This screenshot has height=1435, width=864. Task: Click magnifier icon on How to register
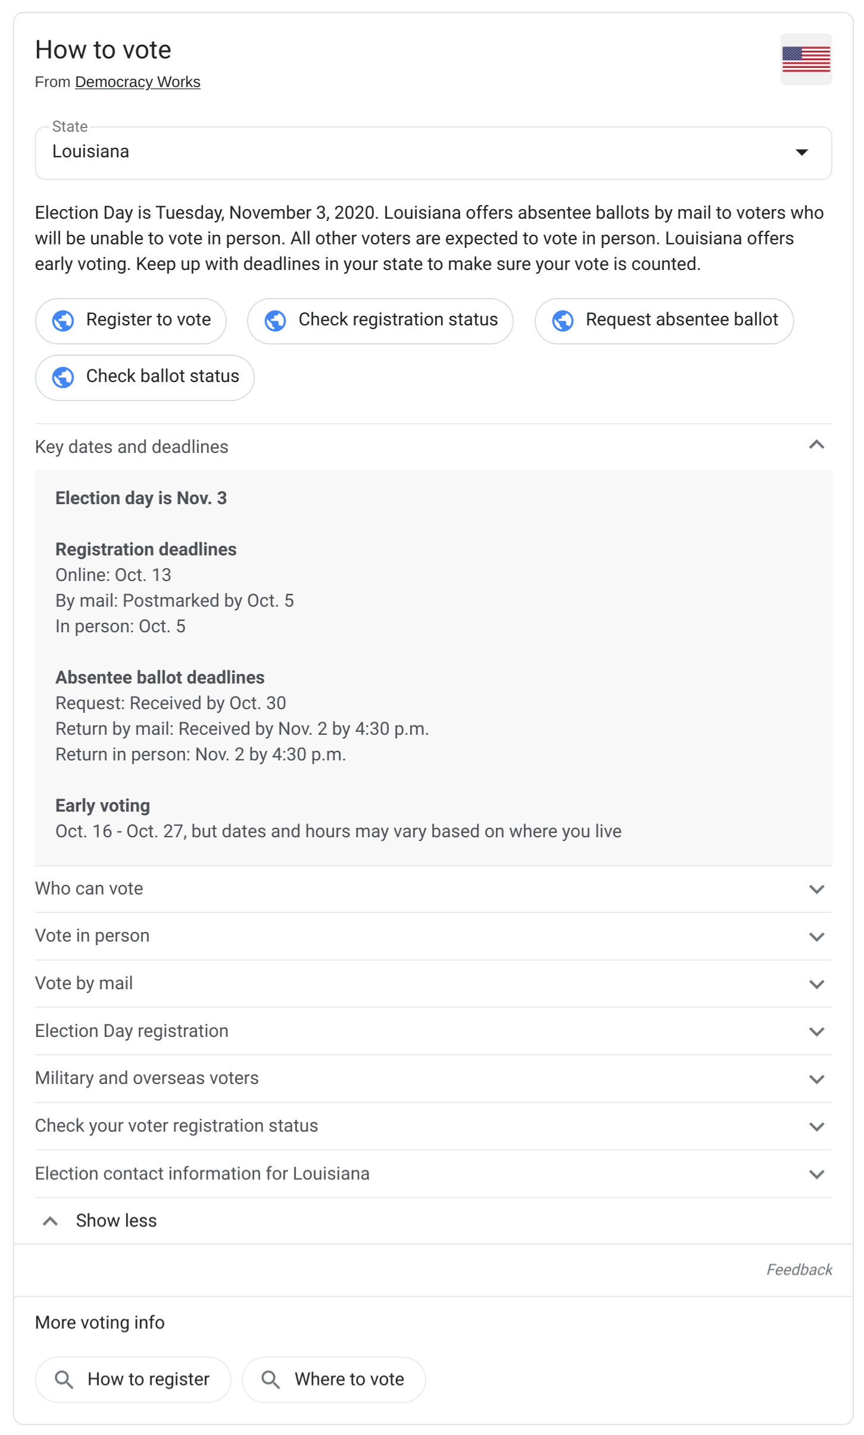click(x=64, y=1379)
